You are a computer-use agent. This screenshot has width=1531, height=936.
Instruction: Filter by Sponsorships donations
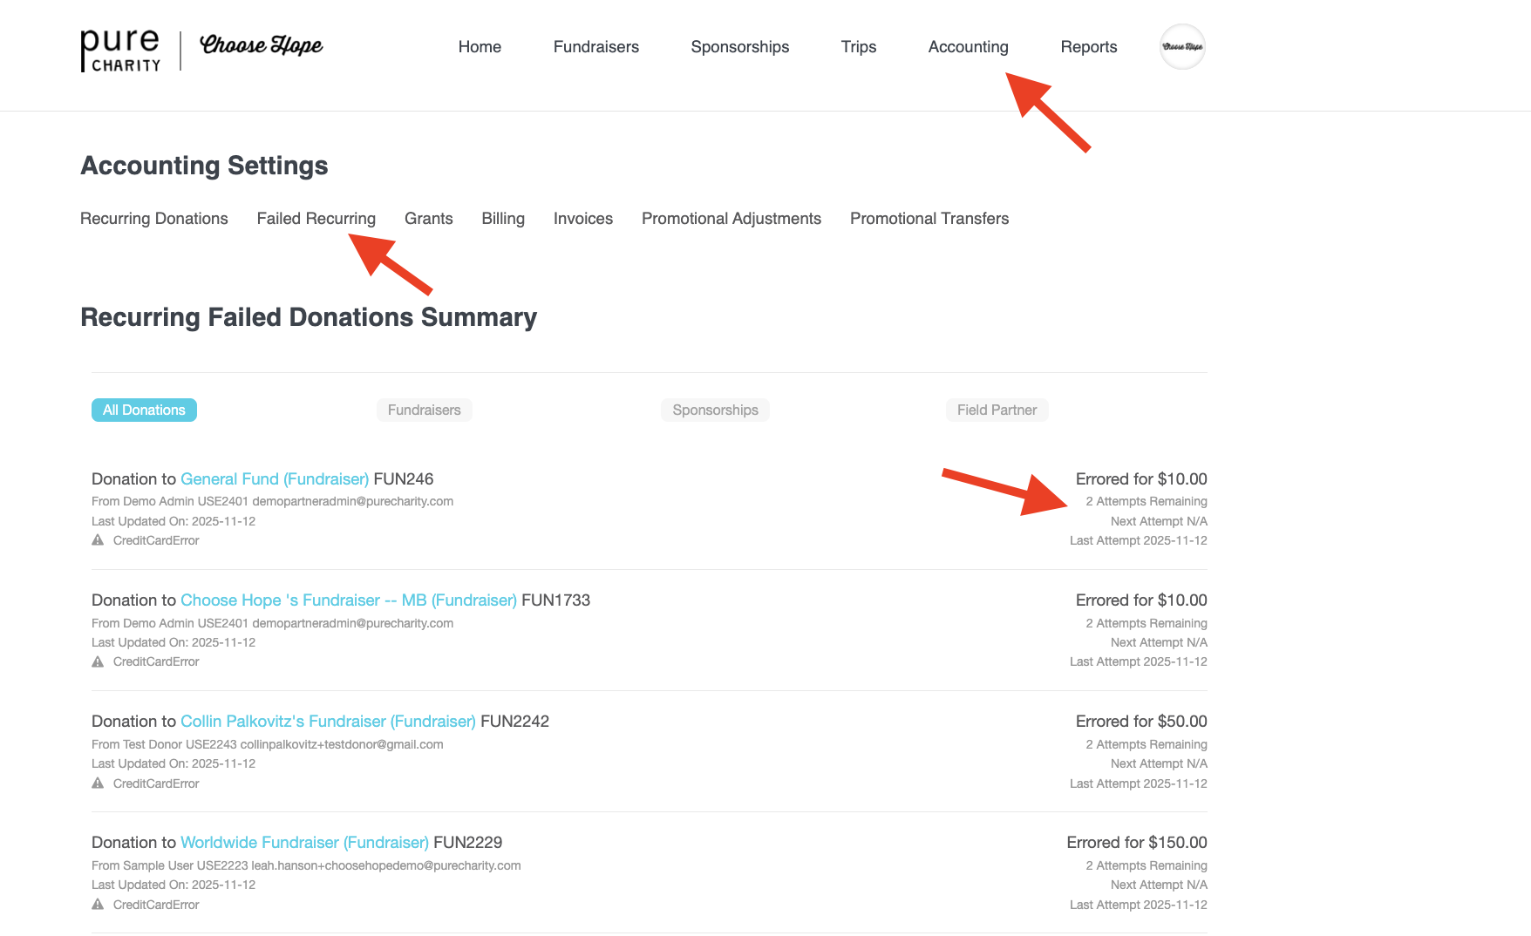click(715, 410)
